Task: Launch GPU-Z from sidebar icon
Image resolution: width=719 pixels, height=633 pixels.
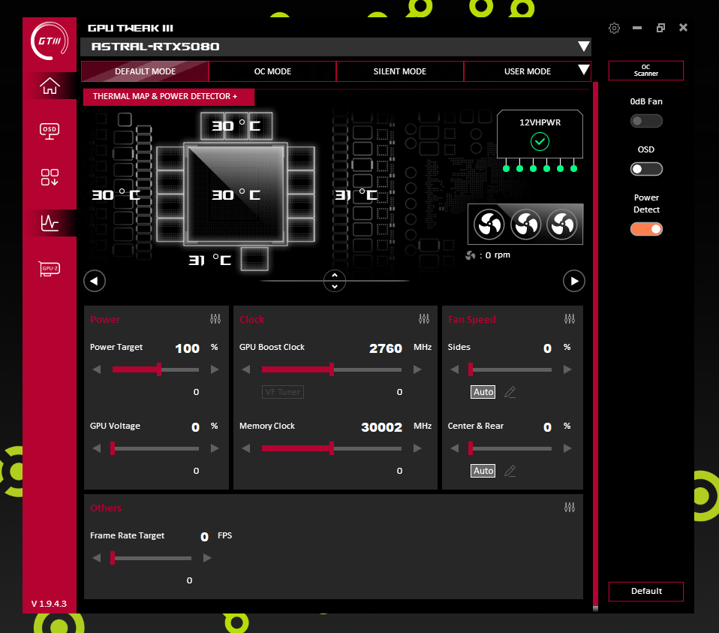Action: click(x=50, y=269)
